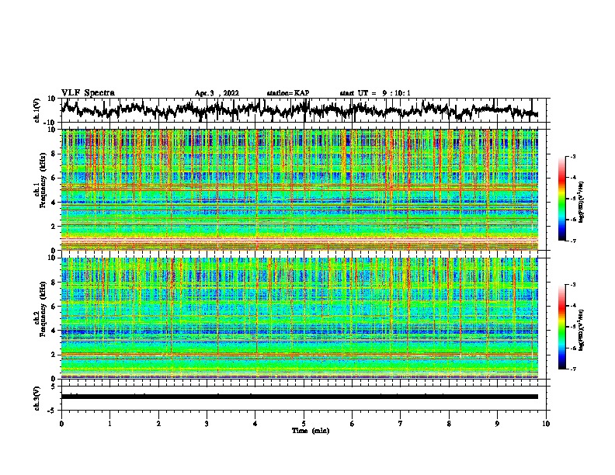The height and width of the screenshot is (475, 615).
Task: Click the time axis tick label "0"
Action: click(x=61, y=424)
